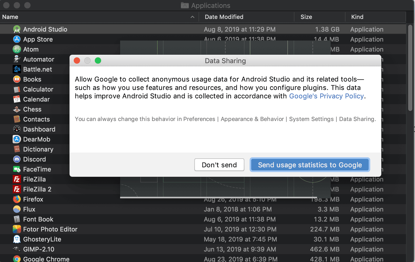Select the Flux app icon
Screen dimensions: 415x262
tap(17, 209)
